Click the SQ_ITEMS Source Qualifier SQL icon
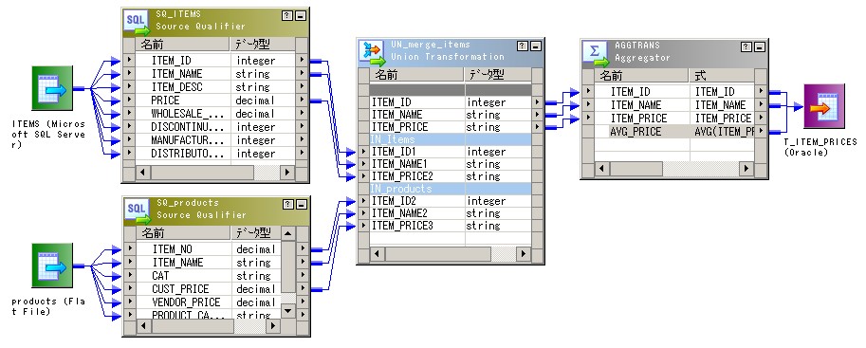The width and height of the screenshot is (866, 348). click(138, 22)
